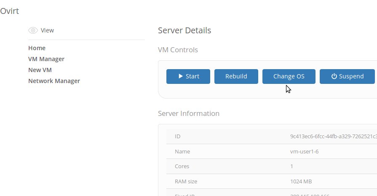377x196 pixels.
Task: Select the Cores value 1
Action: click(x=291, y=166)
